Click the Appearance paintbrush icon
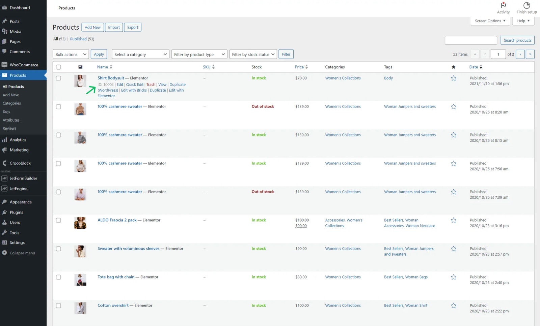 (x=4, y=202)
